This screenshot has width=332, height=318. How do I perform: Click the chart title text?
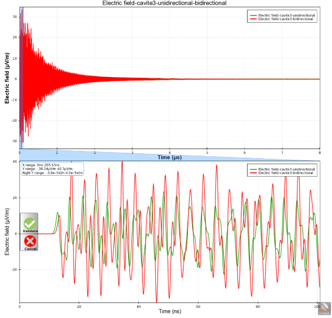click(165, 3)
